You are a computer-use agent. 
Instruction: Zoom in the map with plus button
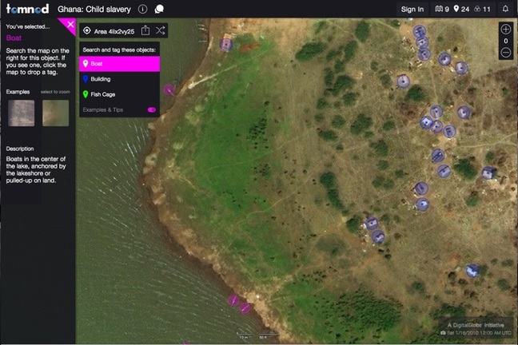coord(505,29)
